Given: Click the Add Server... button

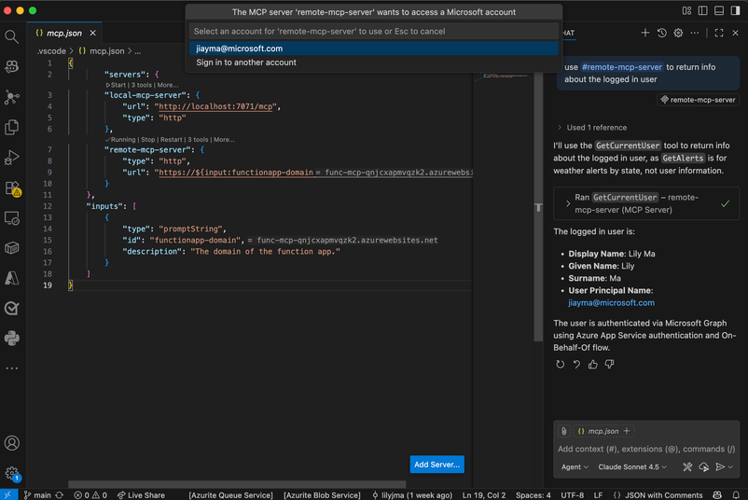Looking at the screenshot, I should pyautogui.click(x=436, y=465).
